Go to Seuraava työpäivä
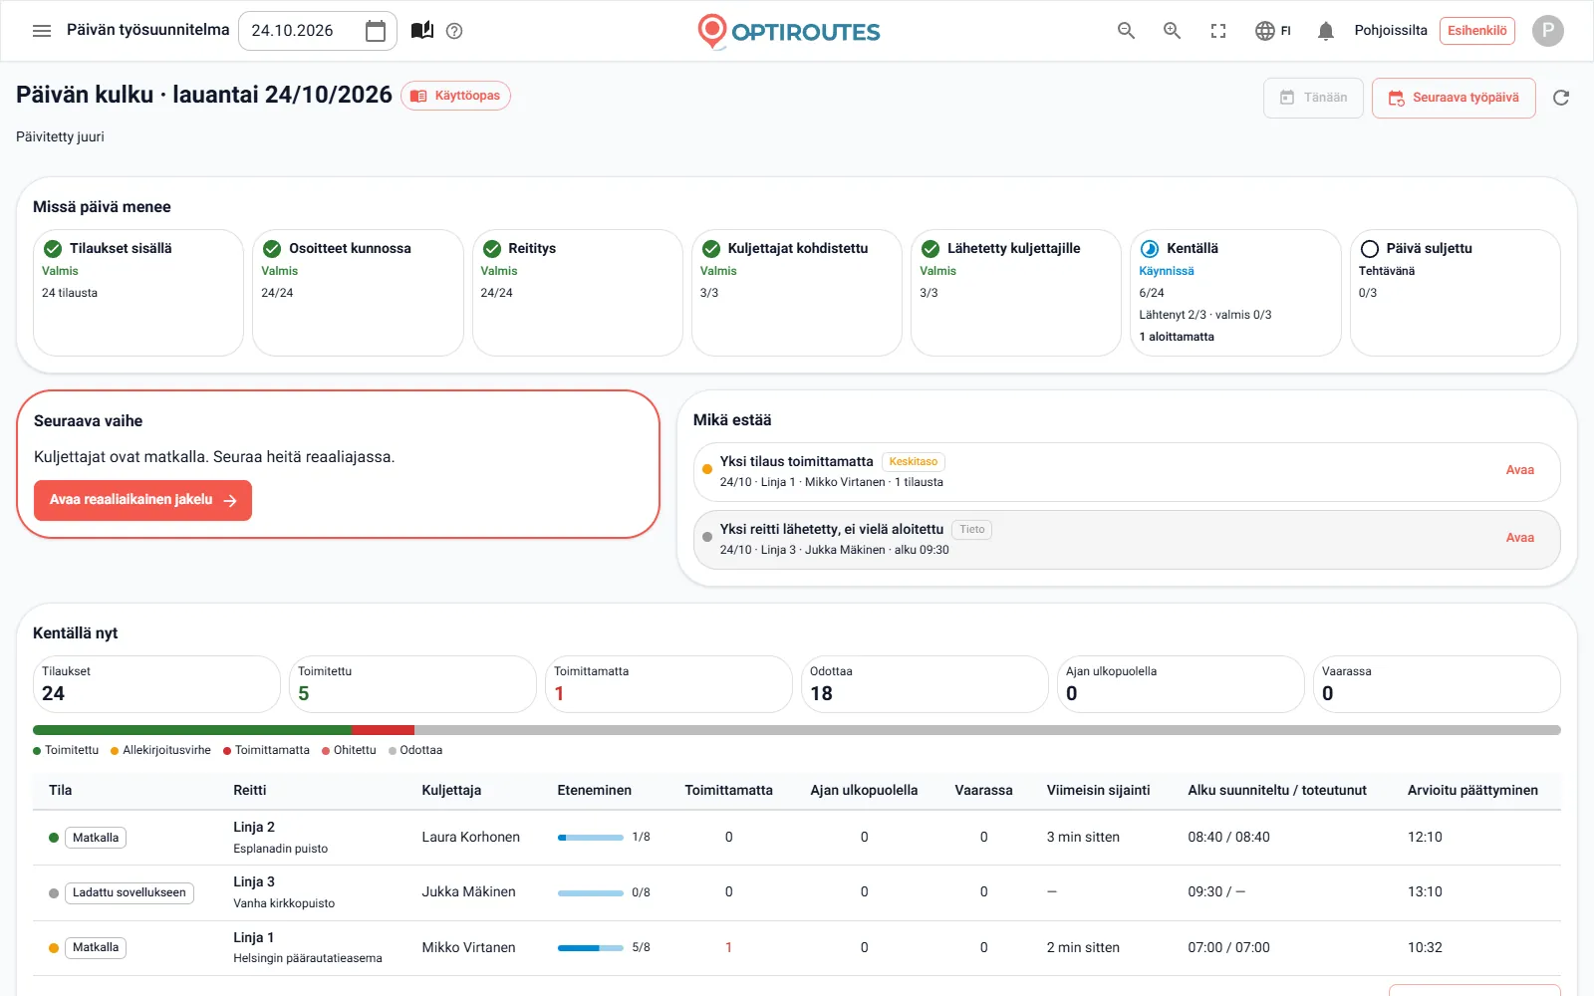Image resolution: width=1594 pixels, height=996 pixels. pyautogui.click(x=1454, y=98)
